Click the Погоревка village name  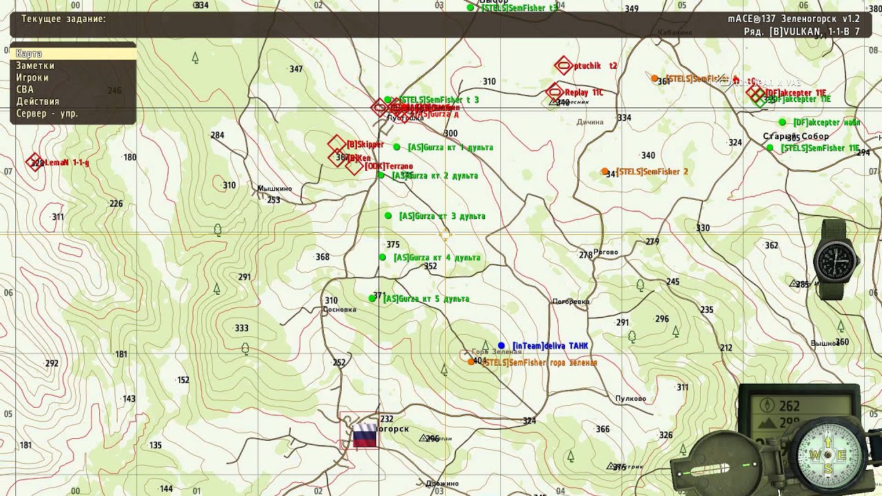pyautogui.click(x=571, y=301)
